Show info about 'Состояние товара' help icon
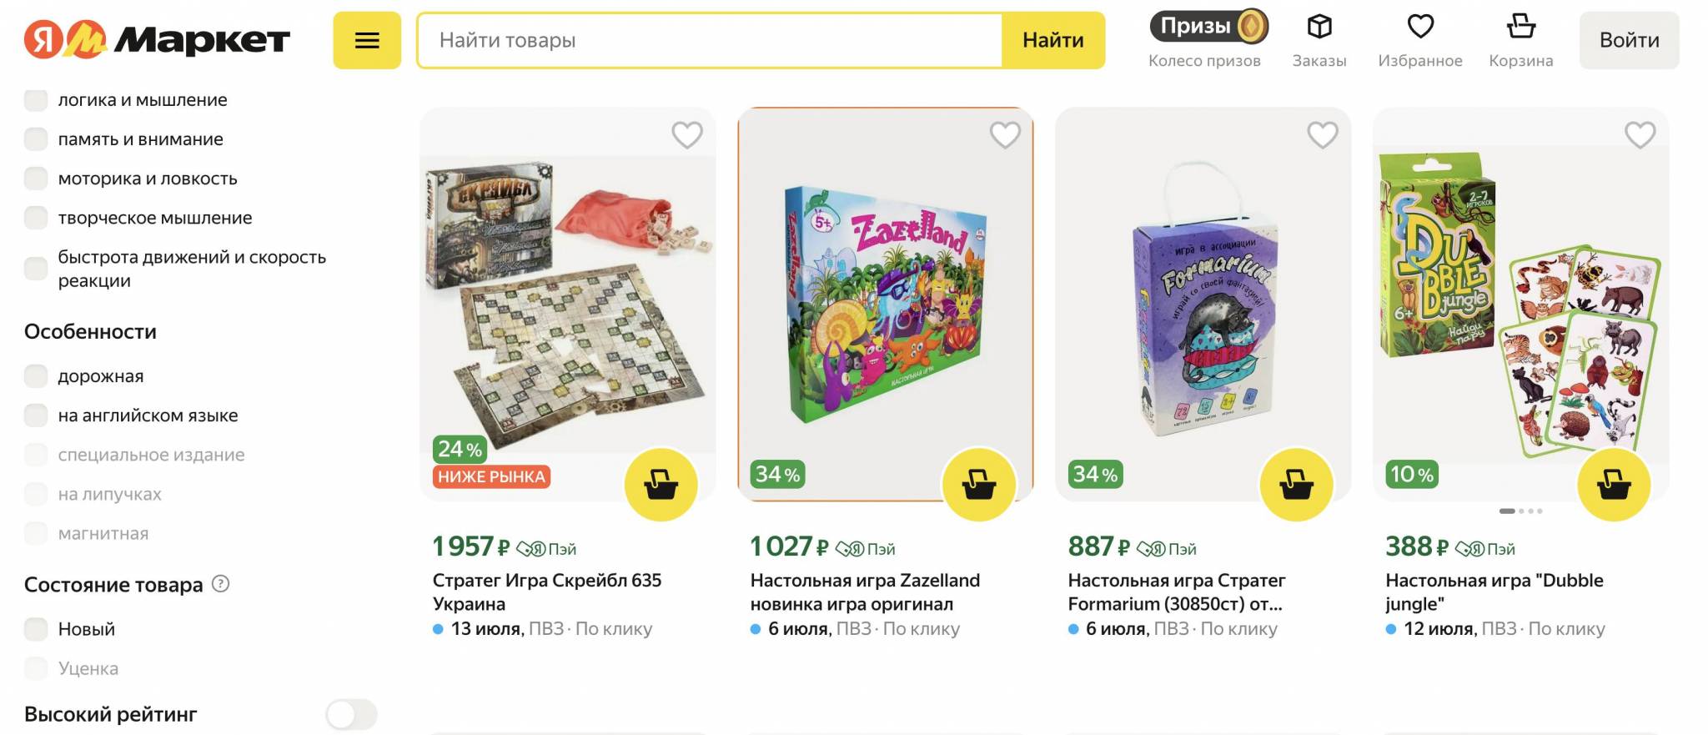The width and height of the screenshot is (1708, 735). (220, 584)
